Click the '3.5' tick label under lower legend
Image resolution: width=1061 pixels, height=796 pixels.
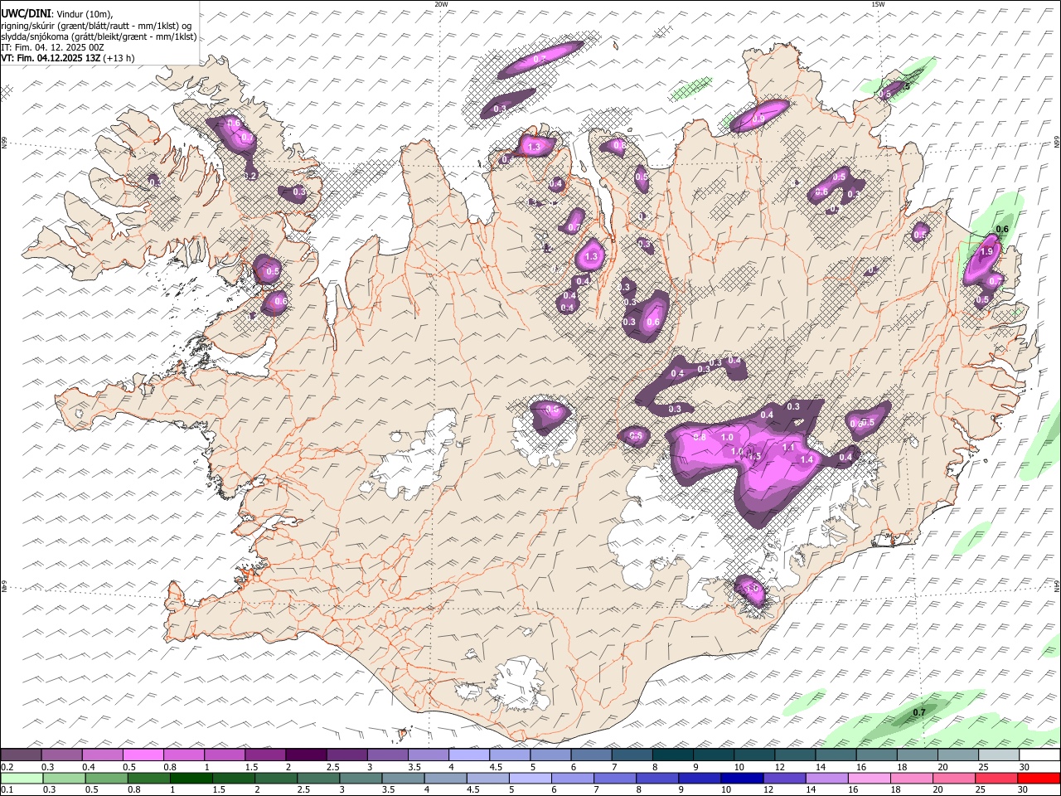[389, 790]
